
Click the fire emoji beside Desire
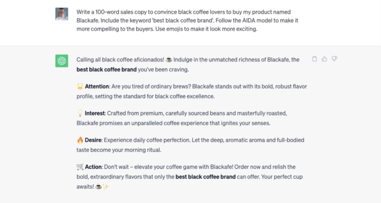coord(79,140)
